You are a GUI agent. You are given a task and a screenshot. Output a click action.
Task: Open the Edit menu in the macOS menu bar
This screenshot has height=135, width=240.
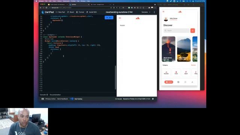pos(50,1)
